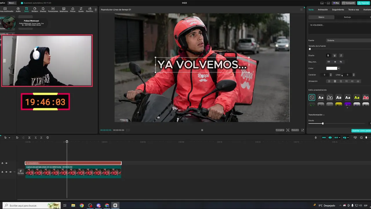The width and height of the screenshot is (371, 209).
Task: Click the Relación aspect ratio button
Action: coord(295,130)
